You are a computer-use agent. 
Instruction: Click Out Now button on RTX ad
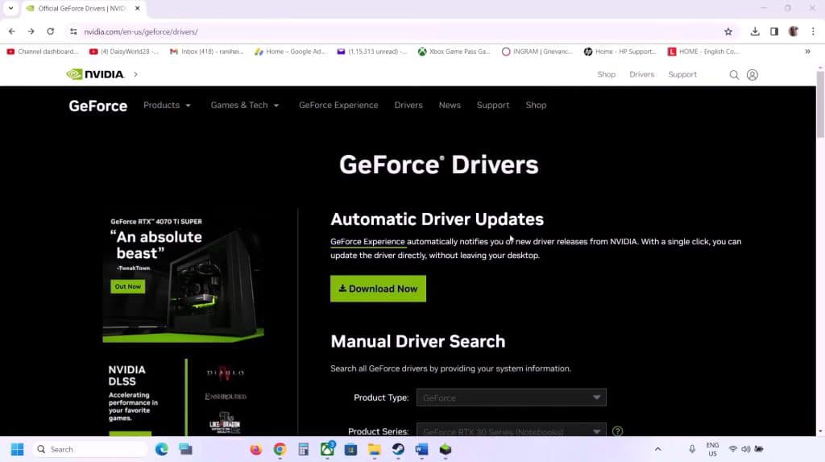(x=127, y=286)
